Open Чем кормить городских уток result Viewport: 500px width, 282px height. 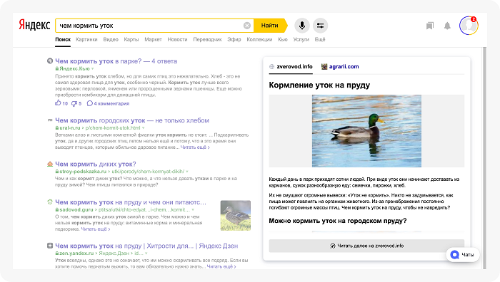pyautogui.click(x=132, y=120)
